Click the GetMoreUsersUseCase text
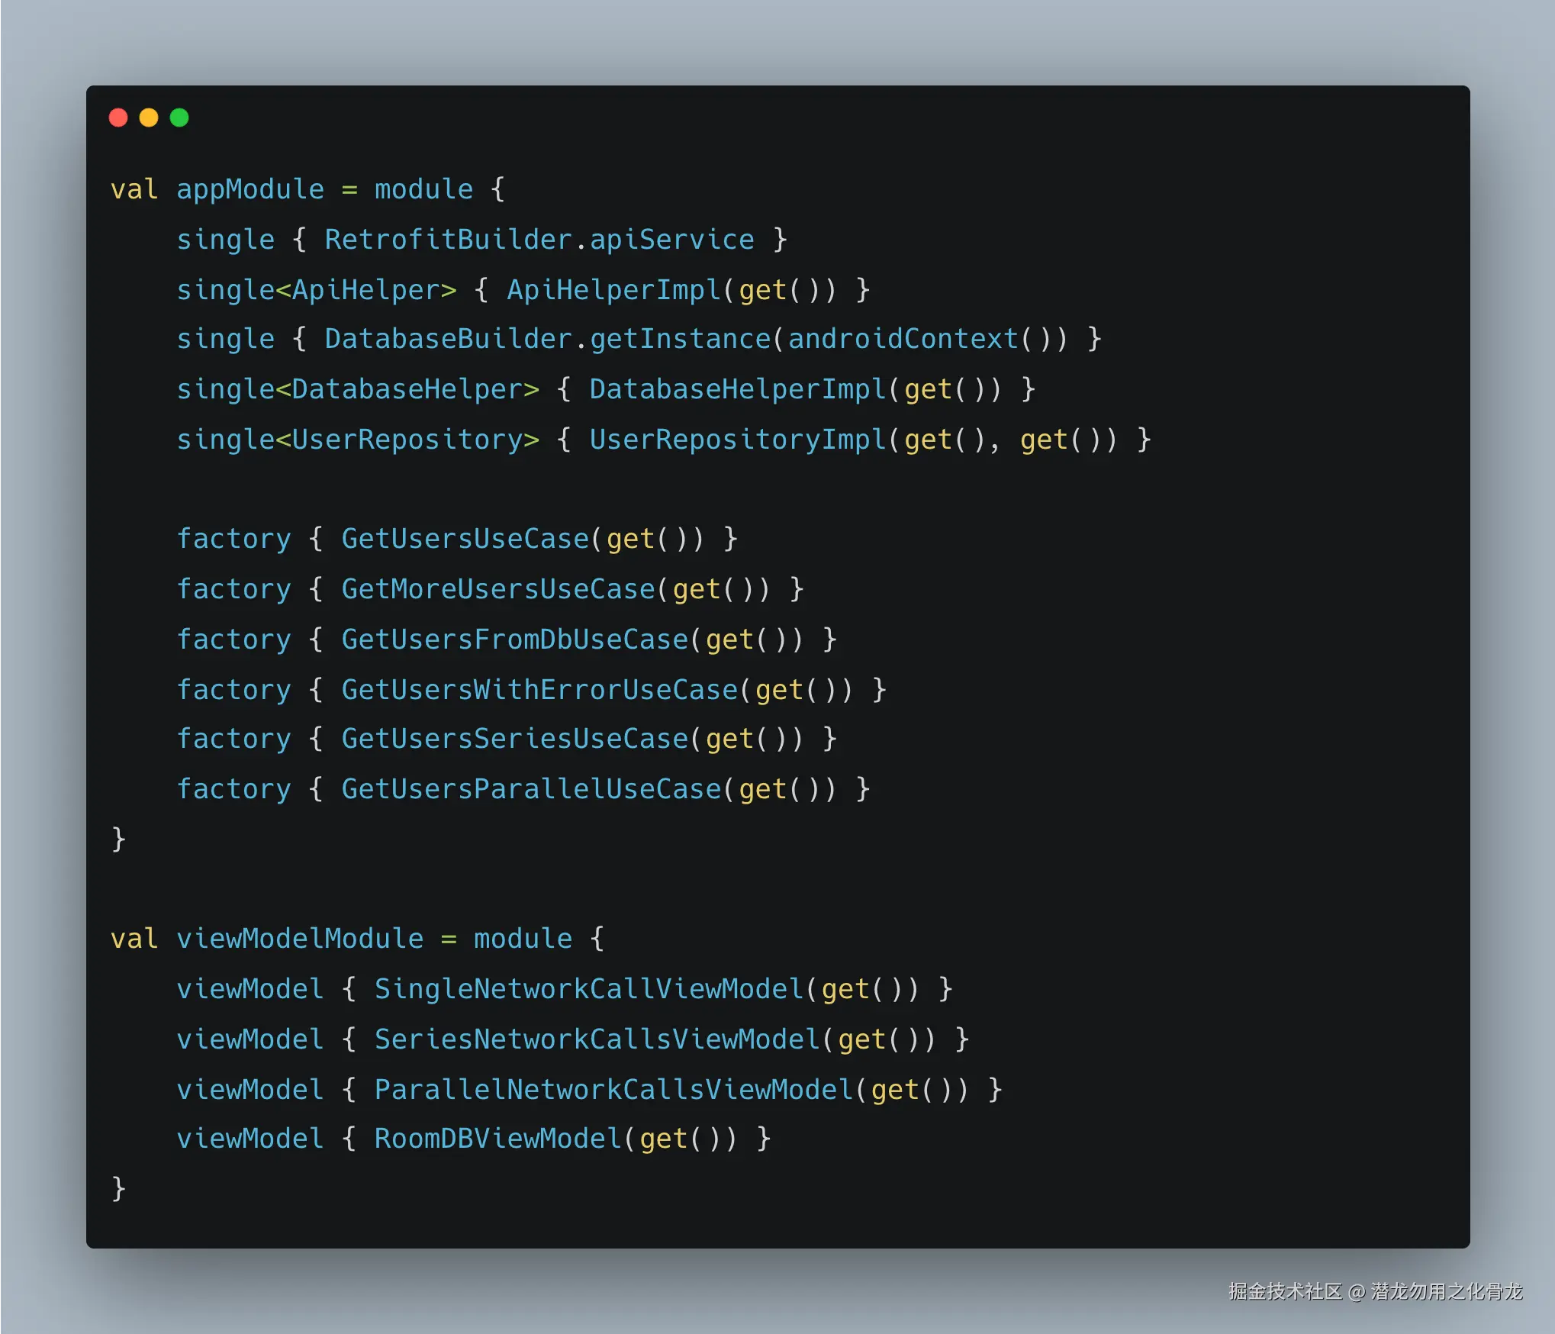The image size is (1555, 1334). point(497,589)
